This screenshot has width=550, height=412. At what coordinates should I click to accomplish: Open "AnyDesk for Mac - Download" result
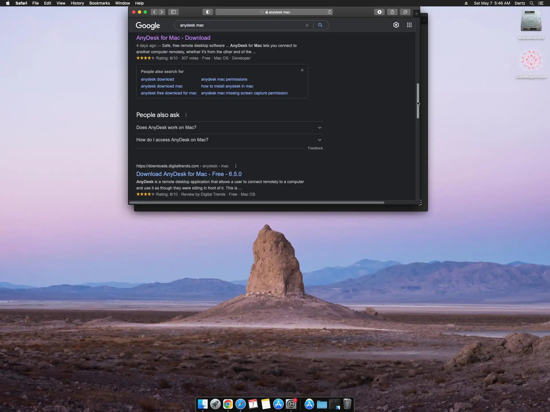click(173, 38)
